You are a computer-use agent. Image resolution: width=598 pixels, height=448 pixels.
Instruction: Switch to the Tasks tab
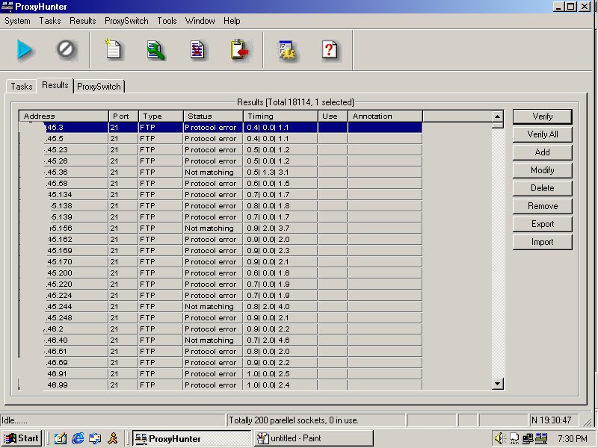[x=21, y=86]
